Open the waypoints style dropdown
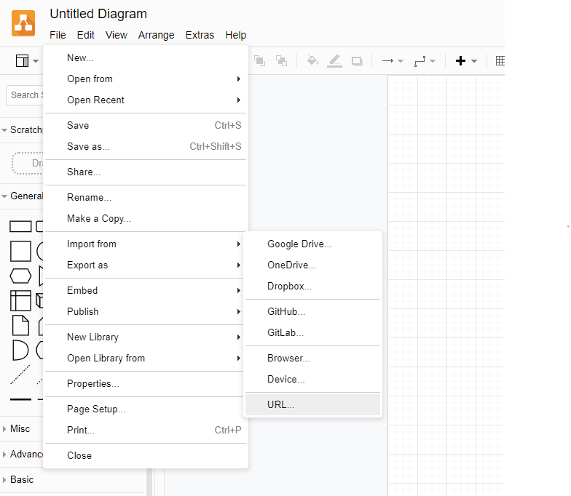This screenshot has height=496, width=571. (x=424, y=61)
